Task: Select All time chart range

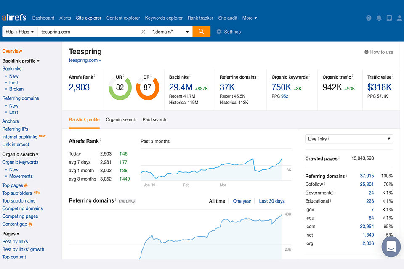Action: (x=217, y=201)
